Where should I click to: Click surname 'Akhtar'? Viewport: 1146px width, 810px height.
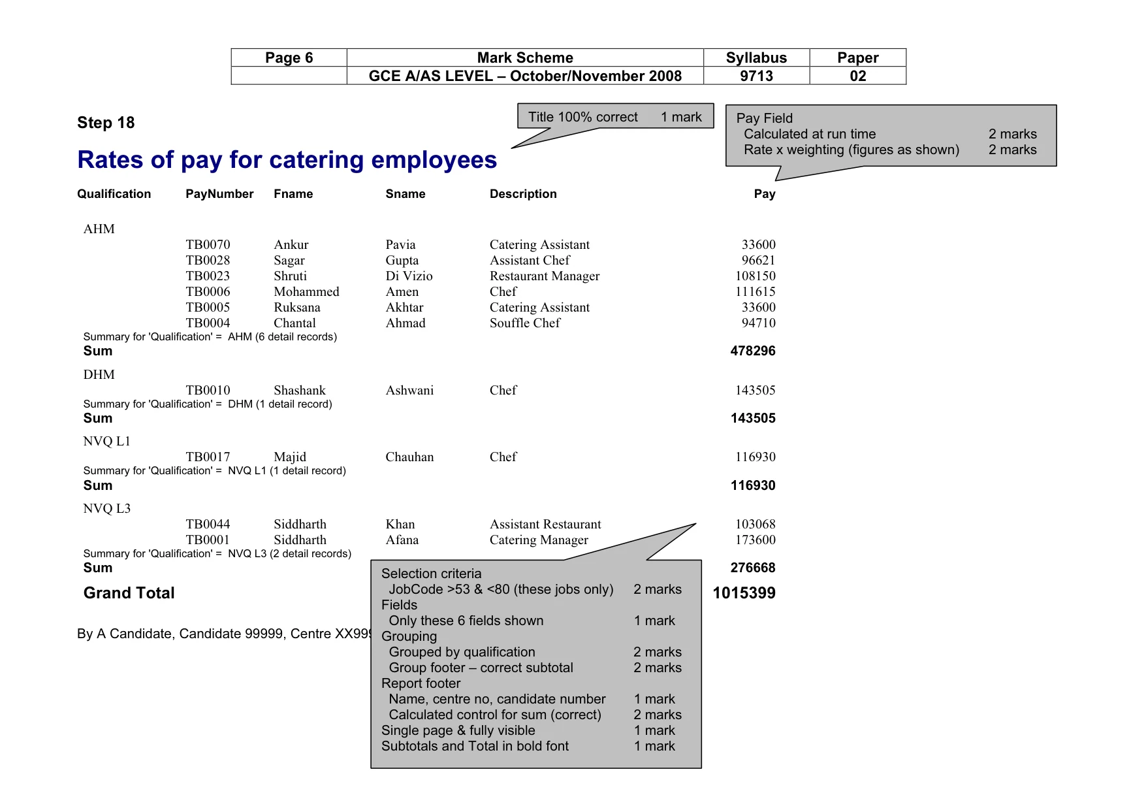pyautogui.click(x=404, y=308)
